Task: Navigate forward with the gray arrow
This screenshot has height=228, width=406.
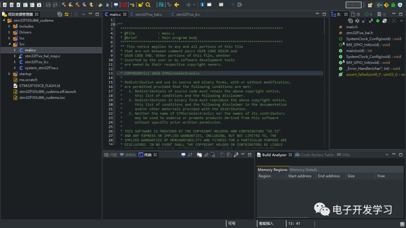Action: tap(188, 5)
